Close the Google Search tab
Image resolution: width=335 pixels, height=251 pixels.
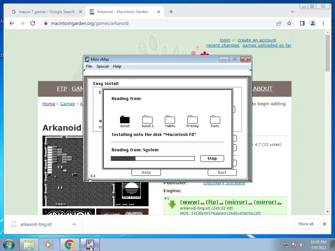tap(80, 12)
